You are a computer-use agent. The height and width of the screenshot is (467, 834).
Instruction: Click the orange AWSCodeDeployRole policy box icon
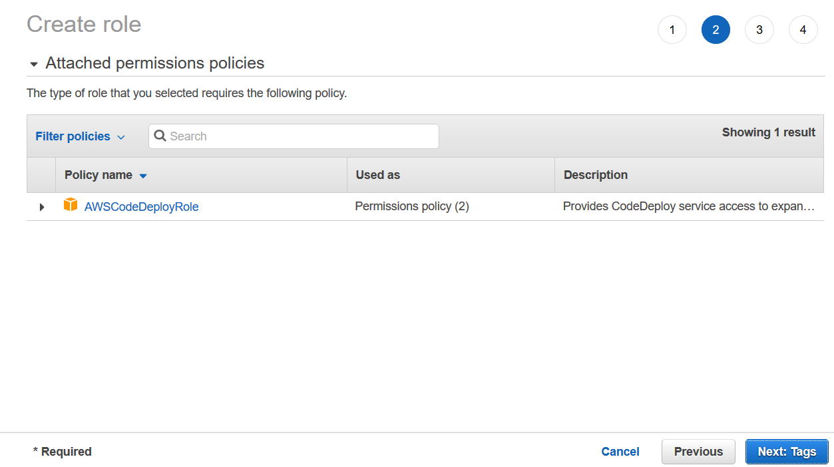click(x=71, y=205)
